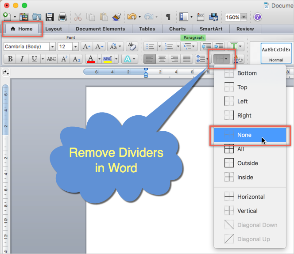Viewport: 294px width, 254px height.
Task: Click the Undo arrow icon
Action: [x=132, y=17]
